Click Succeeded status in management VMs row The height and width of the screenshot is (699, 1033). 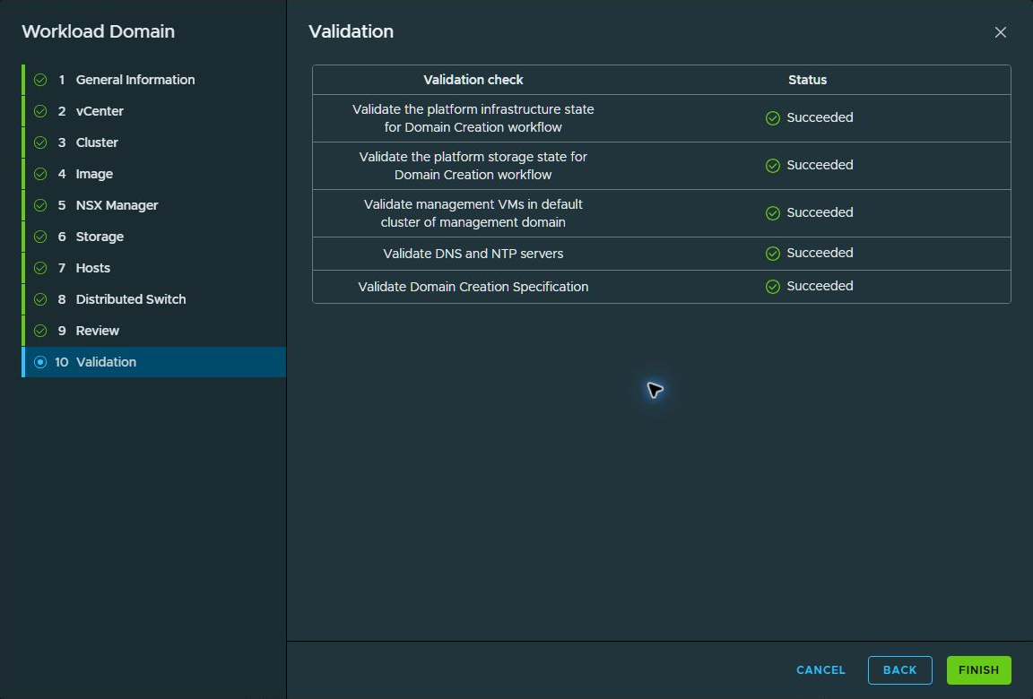pyautogui.click(x=820, y=211)
